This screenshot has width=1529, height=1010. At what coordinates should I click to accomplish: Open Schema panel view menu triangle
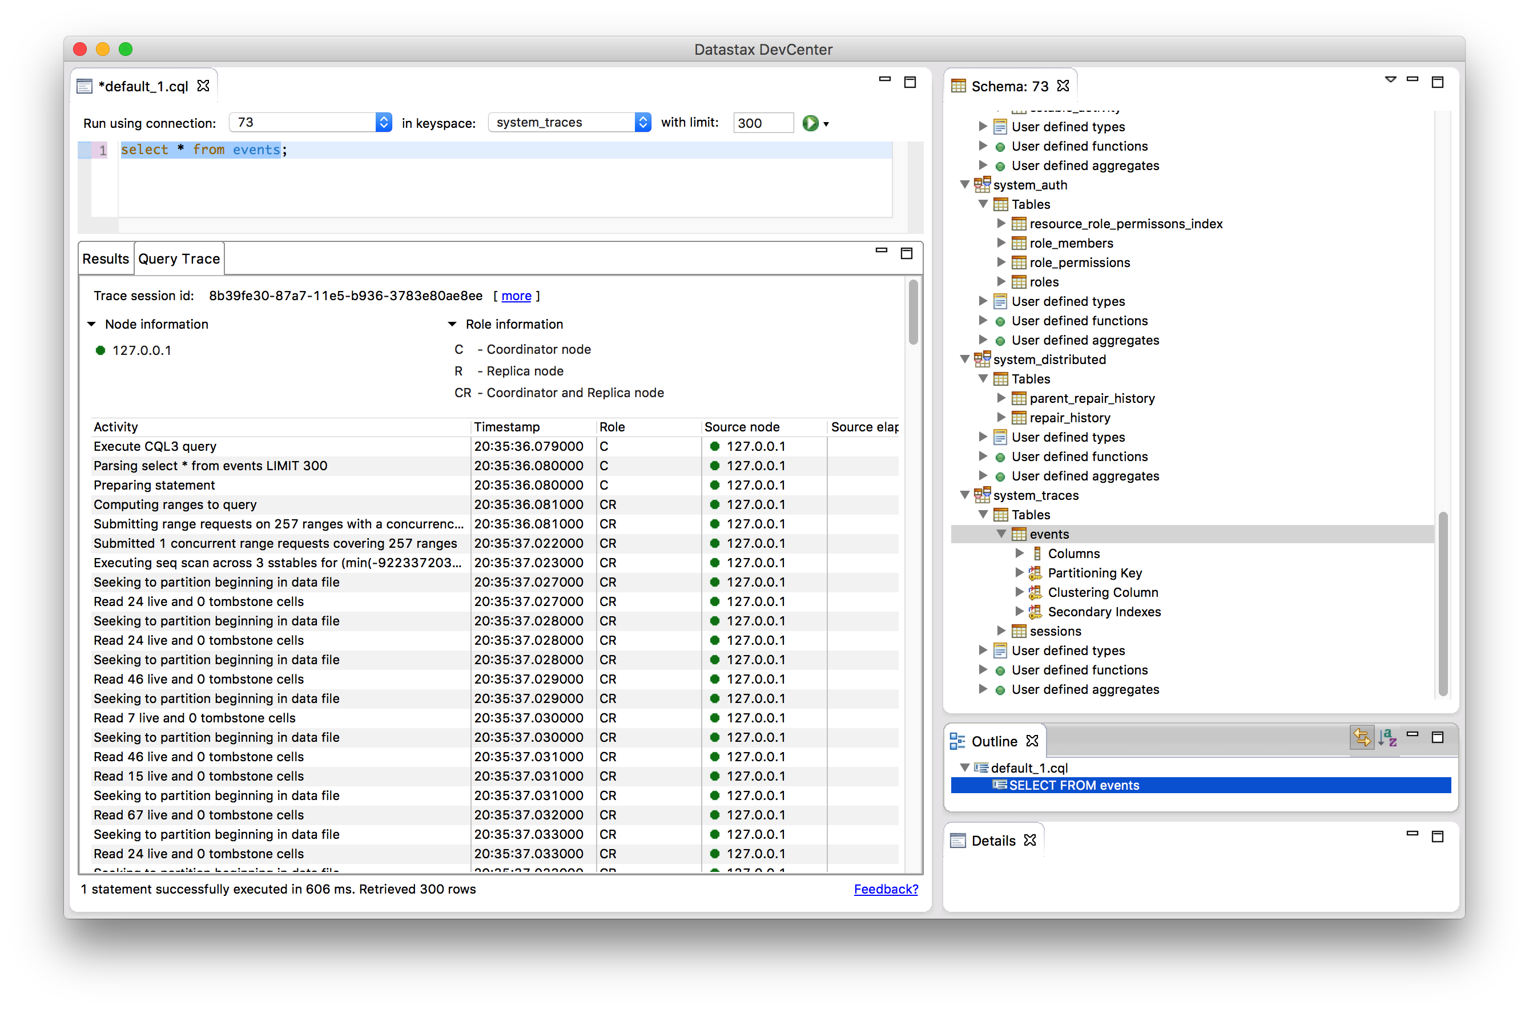click(1390, 80)
